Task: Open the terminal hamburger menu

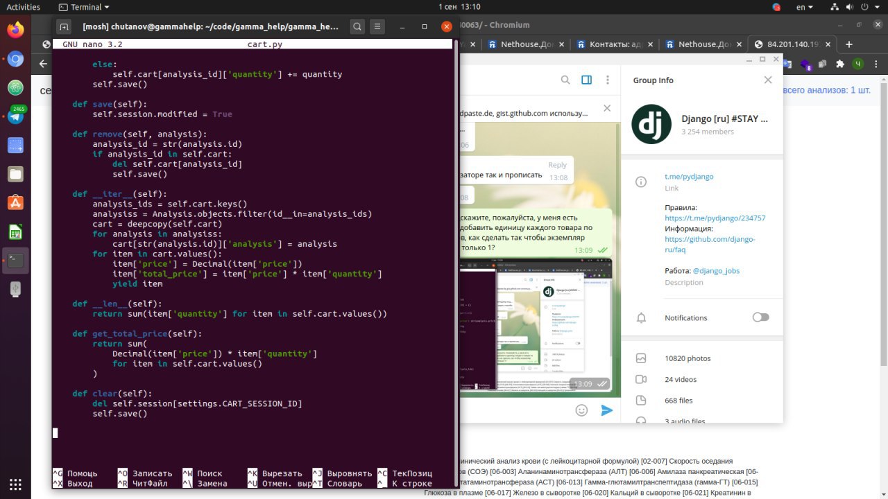Action: point(377,26)
